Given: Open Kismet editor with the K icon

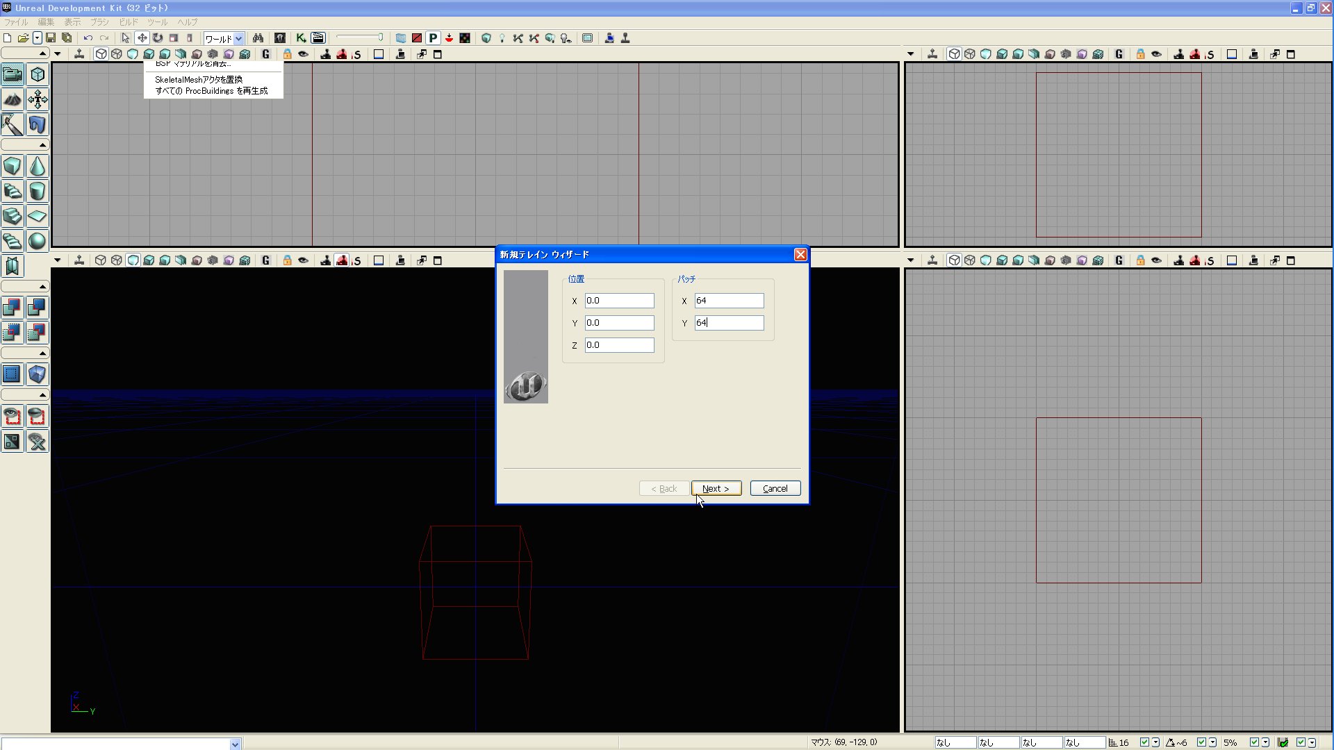Looking at the screenshot, I should pos(301,38).
